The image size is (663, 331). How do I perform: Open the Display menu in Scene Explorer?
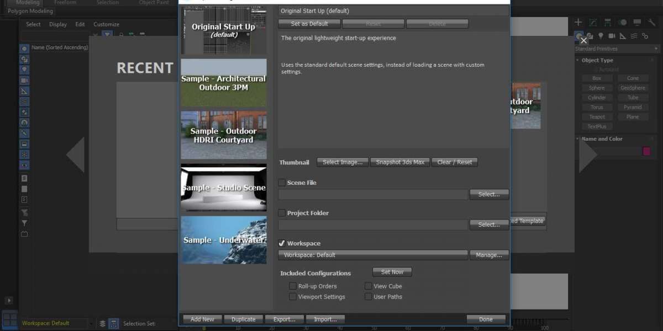[58, 24]
